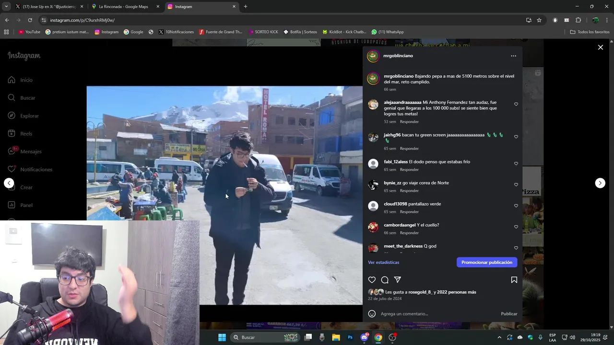The width and height of the screenshot is (614, 345).
Task: Like bynie_zz's comment
Action: pos(516,184)
